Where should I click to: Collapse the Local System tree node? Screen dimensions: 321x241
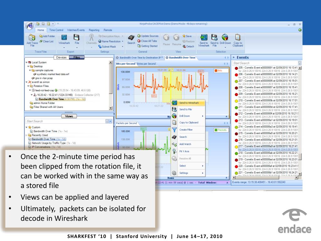click(26, 62)
